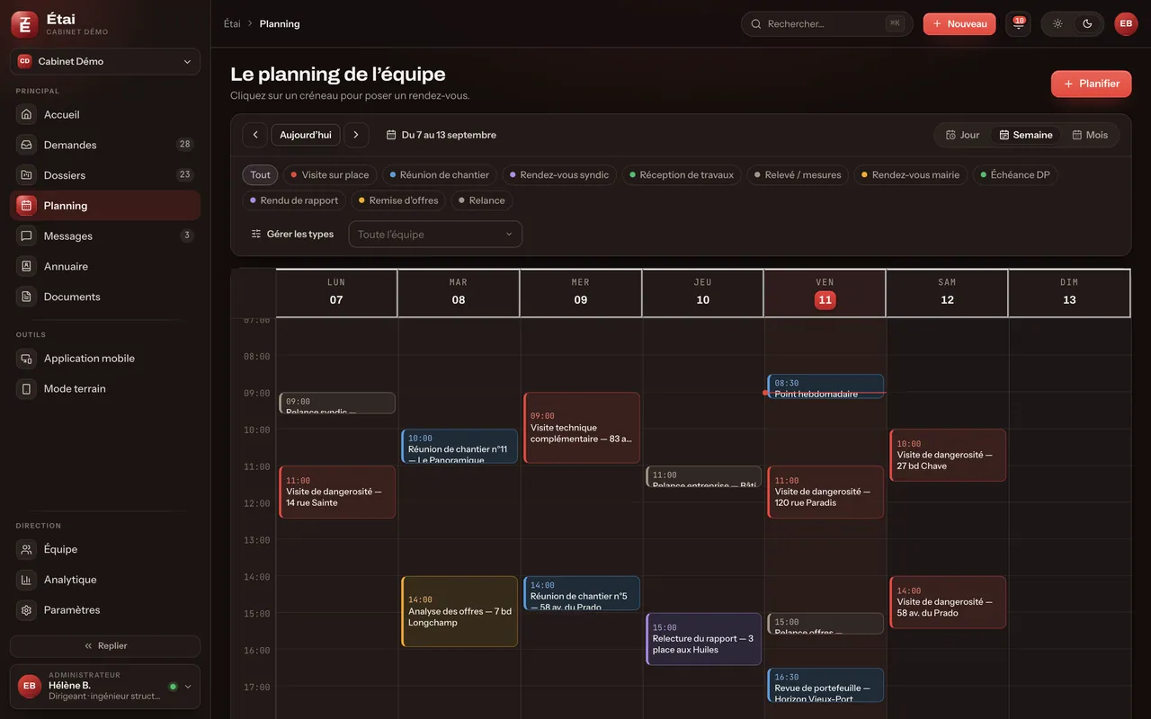Open the Paramètres gear icon
Viewport: 1151px width, 719px height.
coord(26,610)
